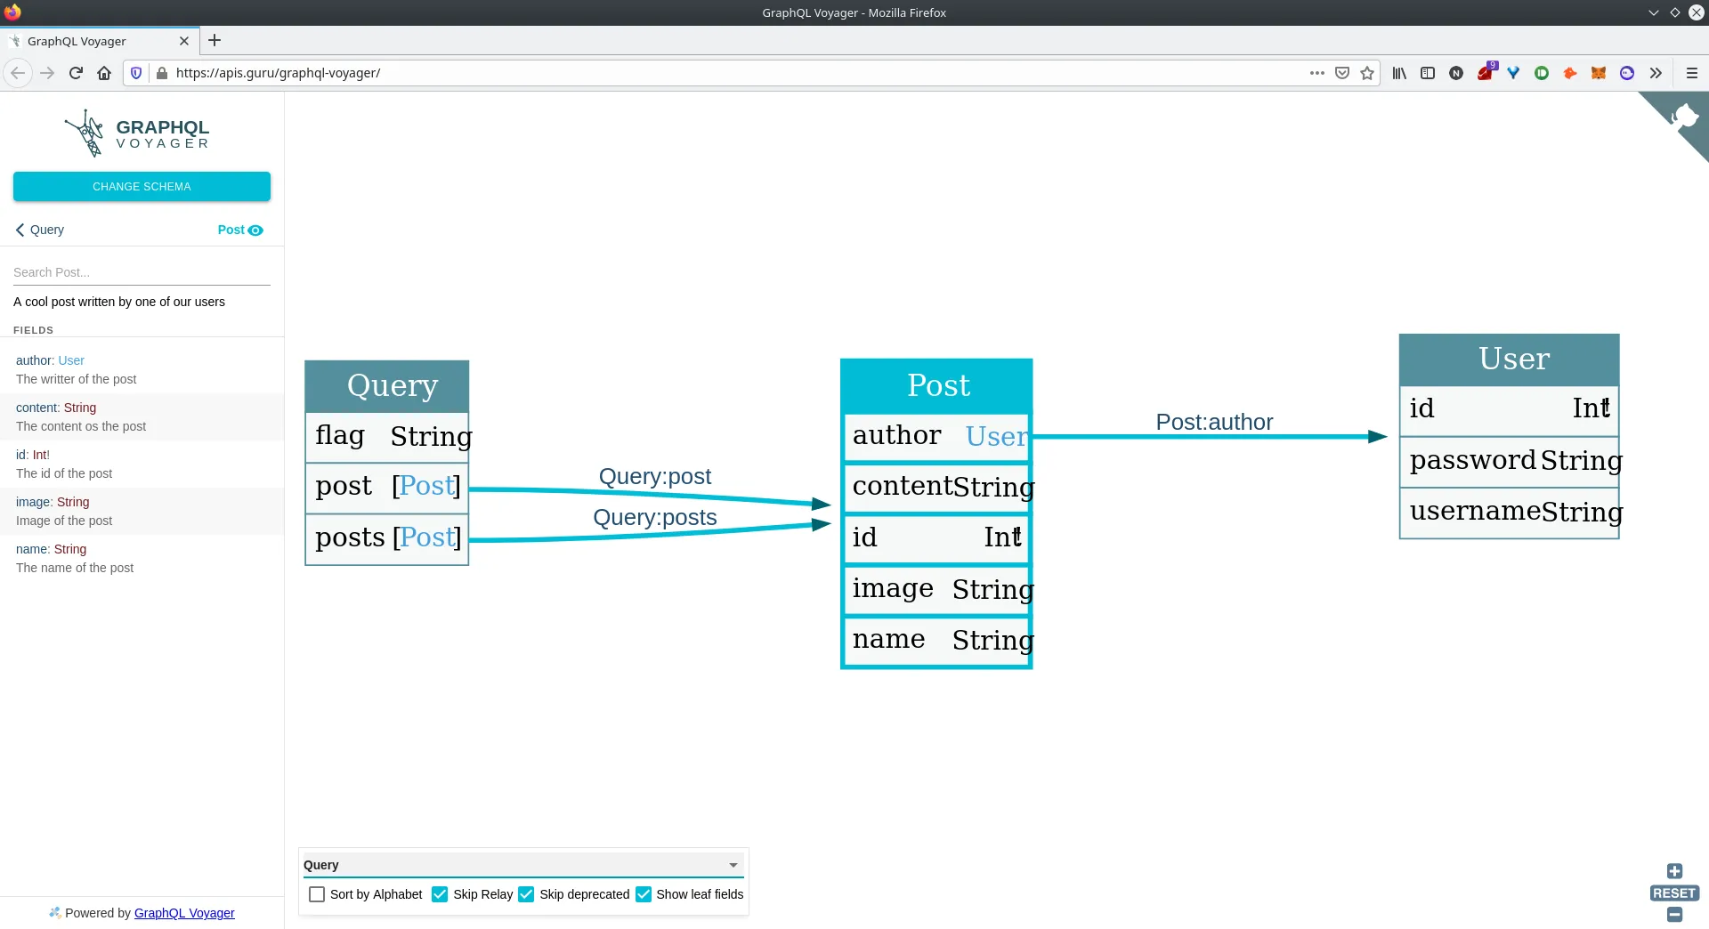Save page to Pocket
This screenshot has width=1709, height=929.
pyautogui.click(x=1342, y=73)
